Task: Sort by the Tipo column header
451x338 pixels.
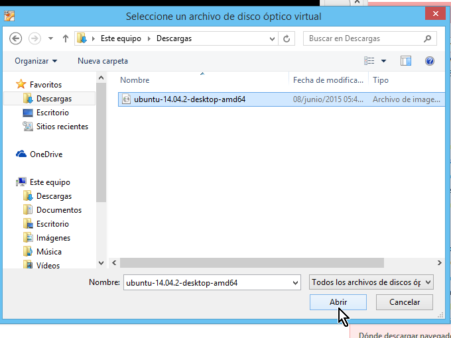Action: [381, 80]
